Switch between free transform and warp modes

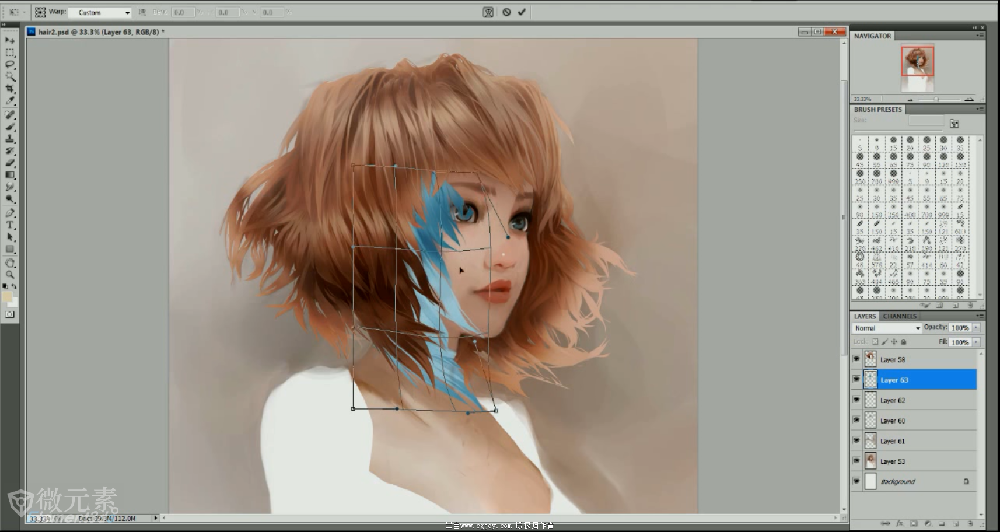pyautogui.click(x=488, y=12)
